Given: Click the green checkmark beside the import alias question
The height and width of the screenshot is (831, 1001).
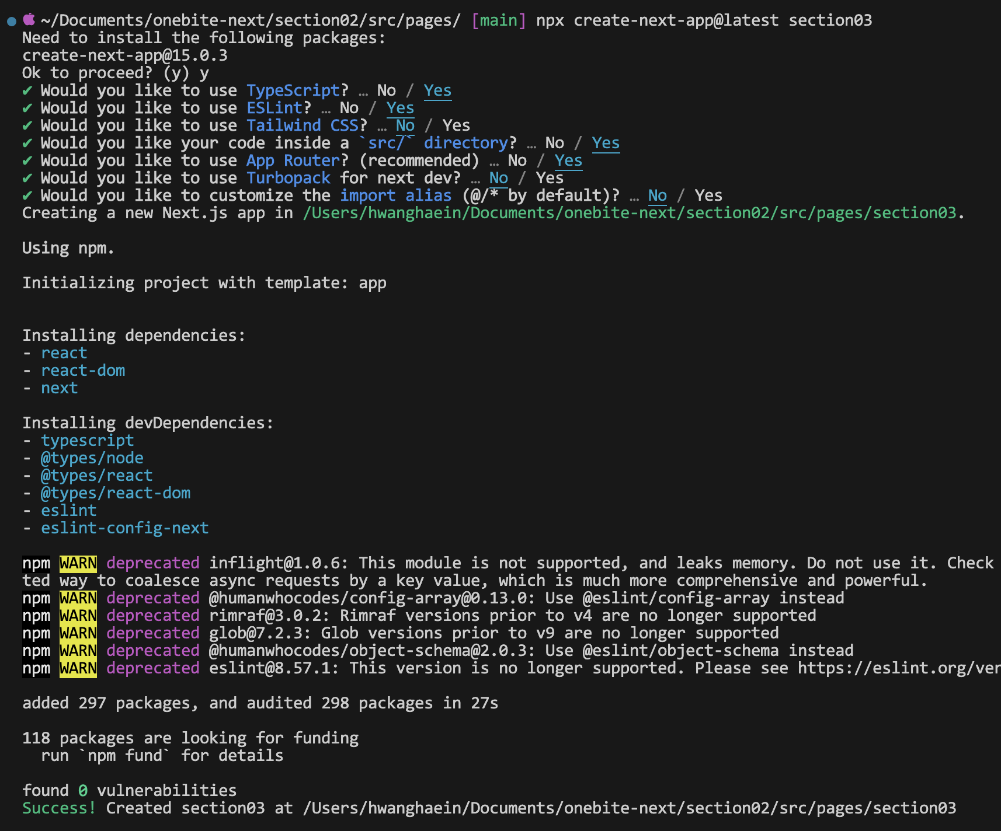Looking at the screenshot, I should pos(27,196).
